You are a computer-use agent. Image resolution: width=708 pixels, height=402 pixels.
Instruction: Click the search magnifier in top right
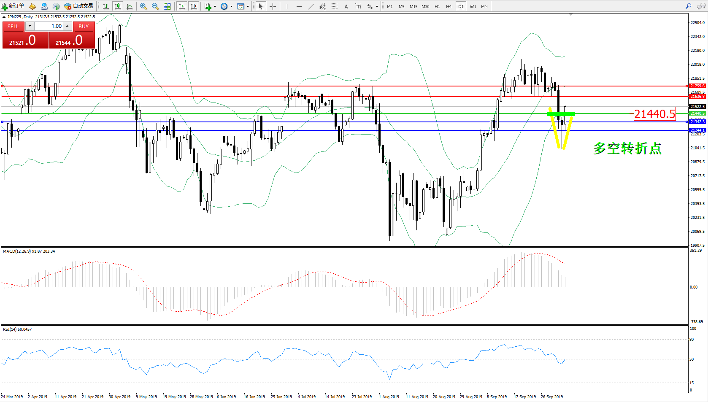point(688,6)
